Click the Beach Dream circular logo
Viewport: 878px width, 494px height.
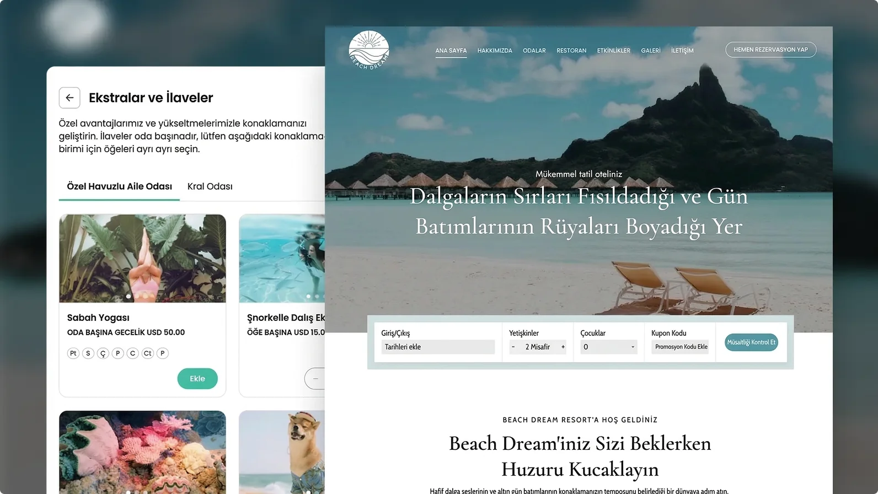tap(369, 50)
